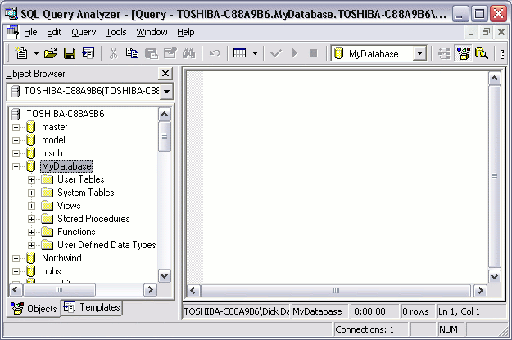512x340 pixels.
Task: Click the New Query toolbar icon
Action: (21, 53)
